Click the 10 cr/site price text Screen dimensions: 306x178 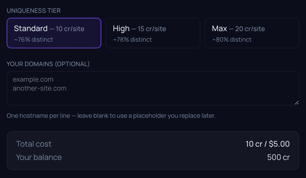[x=70, y=29]
